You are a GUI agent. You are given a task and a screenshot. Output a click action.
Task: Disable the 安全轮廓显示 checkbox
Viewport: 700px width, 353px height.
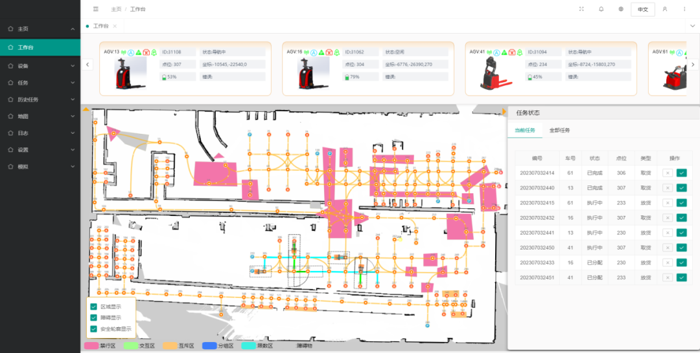[94, 328]
